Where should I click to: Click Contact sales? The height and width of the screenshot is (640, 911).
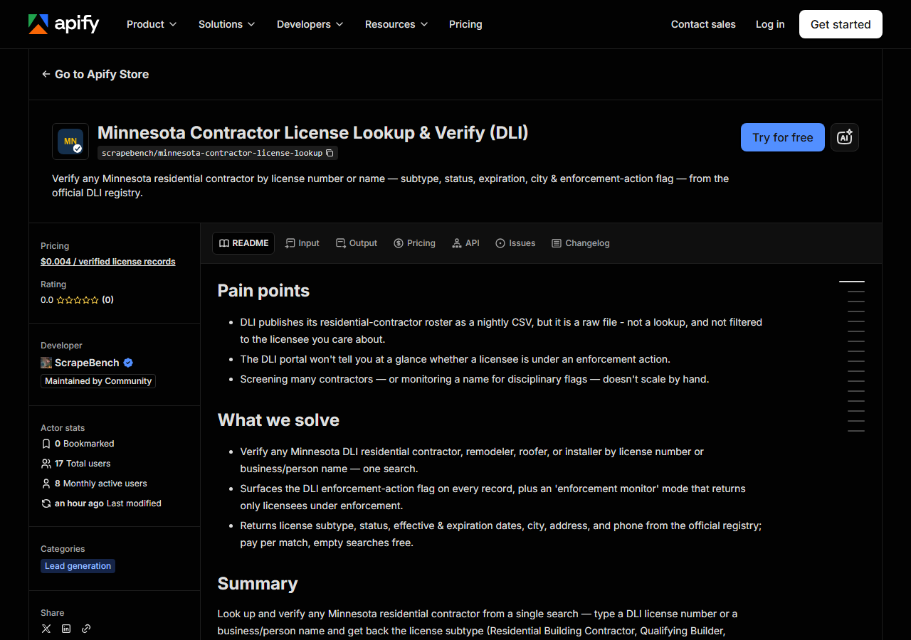pos(703,24)
